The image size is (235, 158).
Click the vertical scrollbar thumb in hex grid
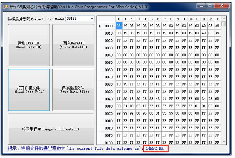point(224,24)
